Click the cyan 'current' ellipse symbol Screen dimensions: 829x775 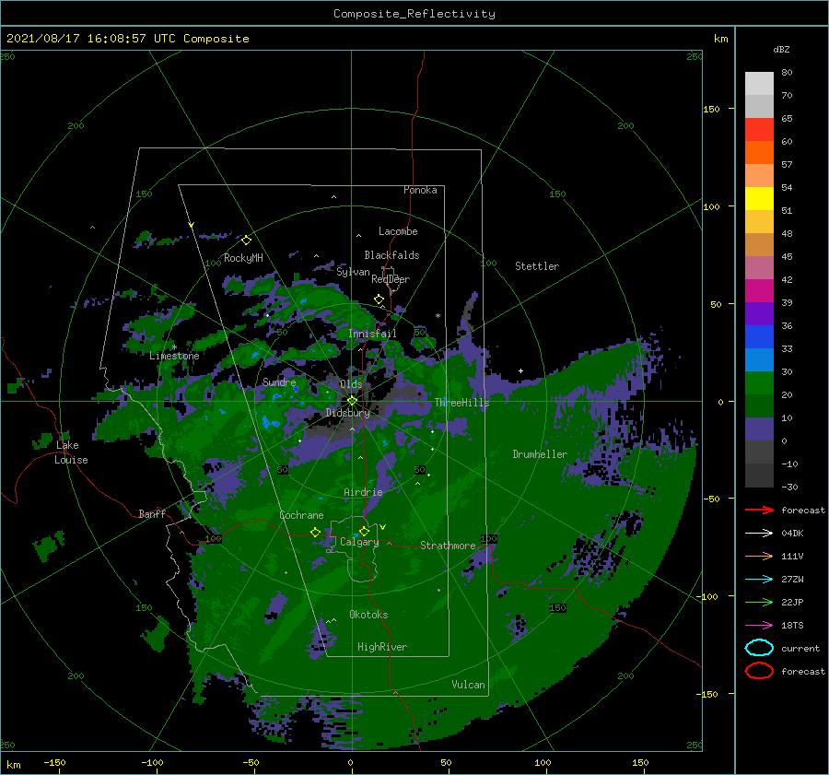(x=759, y=648)
